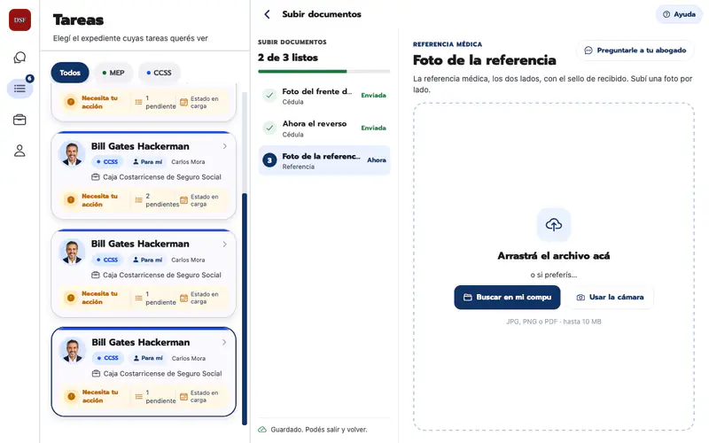Click the calendar icon next to Estado en carga on the selected card
Screen dimensions: 709x443
[x=183, y=396]
